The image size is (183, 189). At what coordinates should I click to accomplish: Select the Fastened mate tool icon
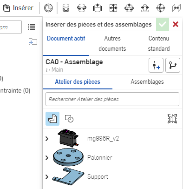coord(66,8)
